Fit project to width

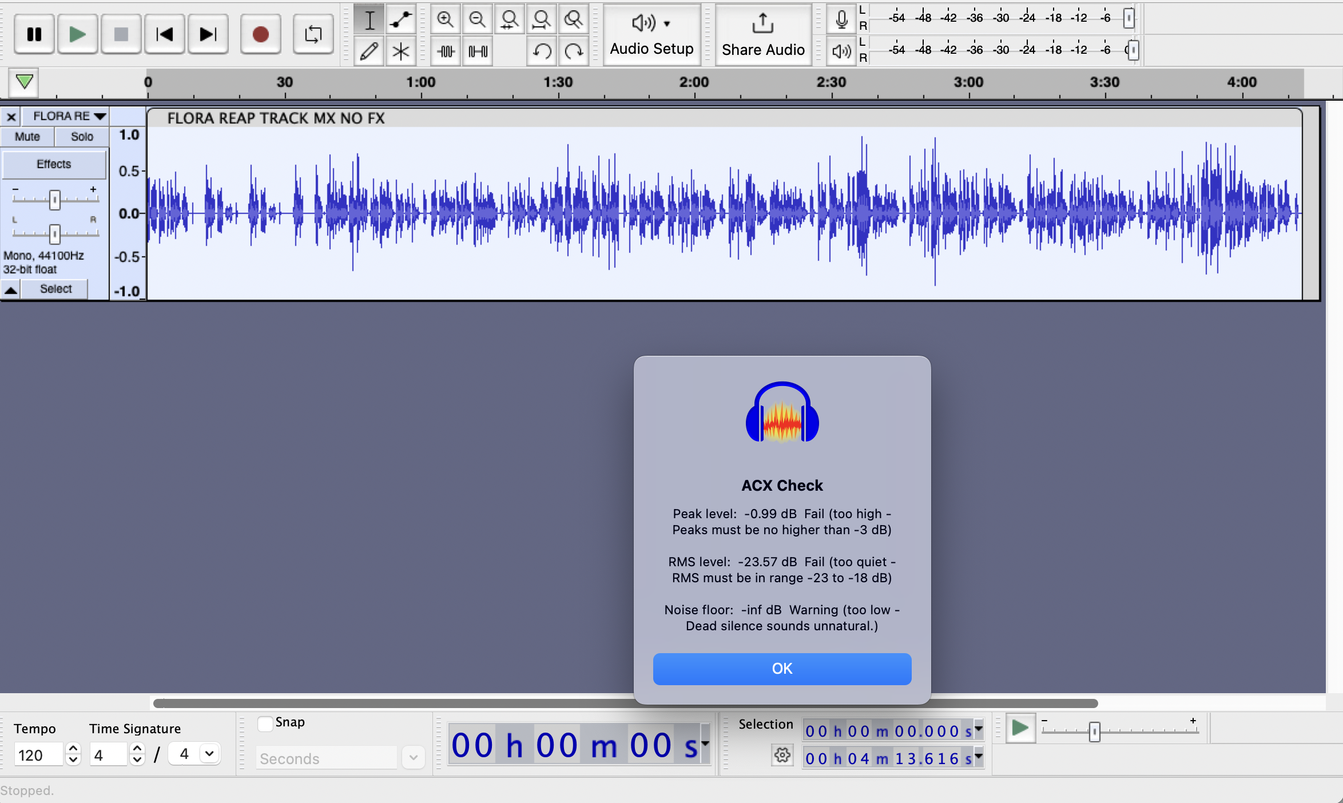click(542, 20)
